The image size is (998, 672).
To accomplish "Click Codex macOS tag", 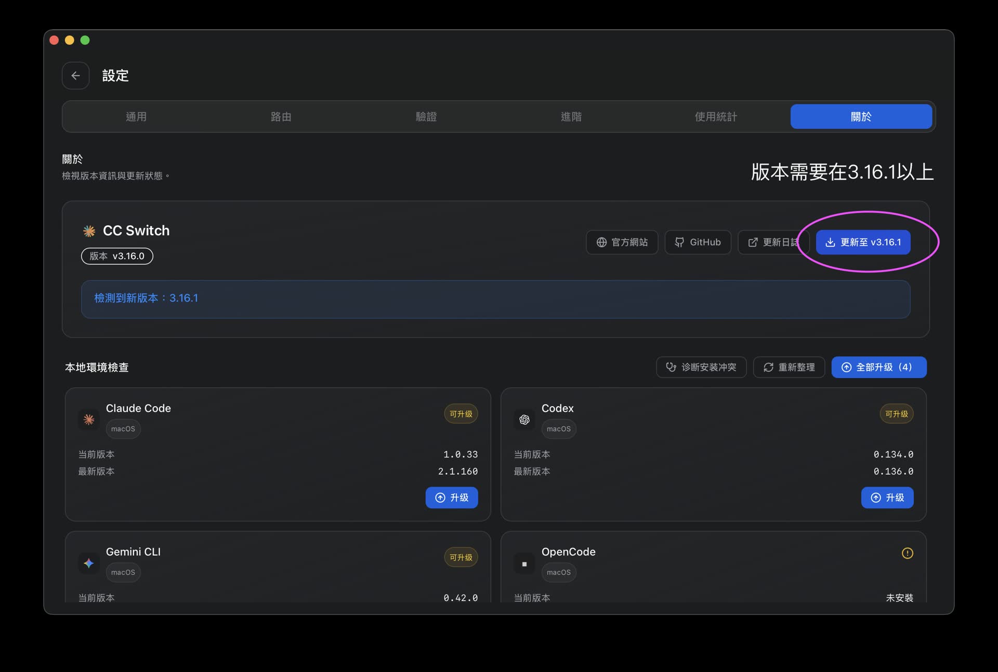I will click(x=559, y=429).
